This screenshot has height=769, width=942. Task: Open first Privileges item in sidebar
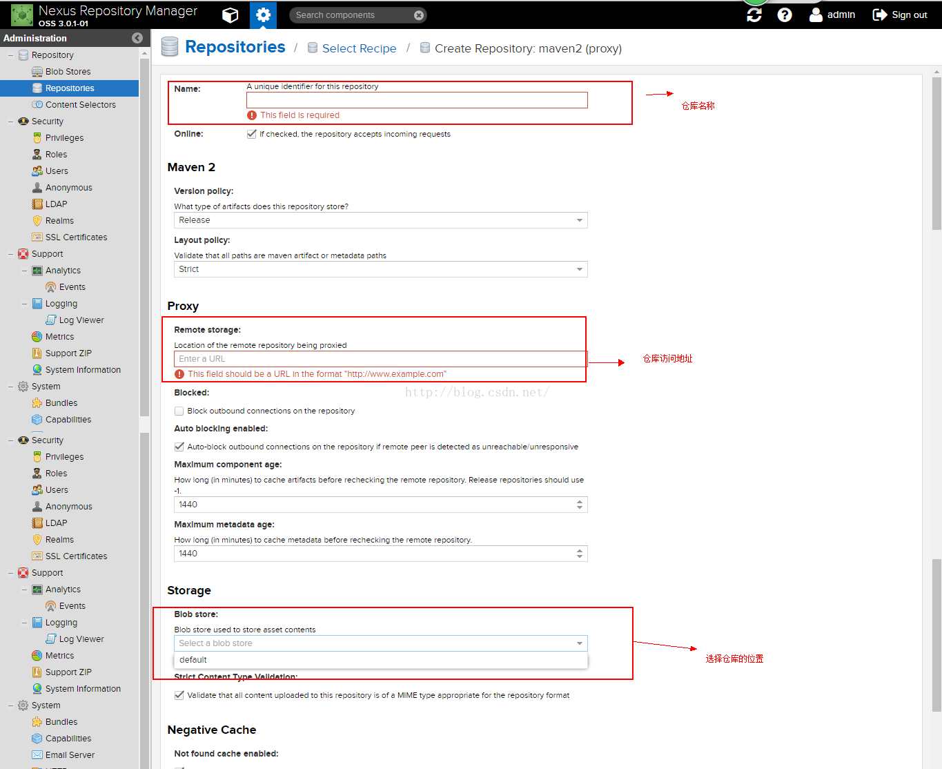(64, 138)
